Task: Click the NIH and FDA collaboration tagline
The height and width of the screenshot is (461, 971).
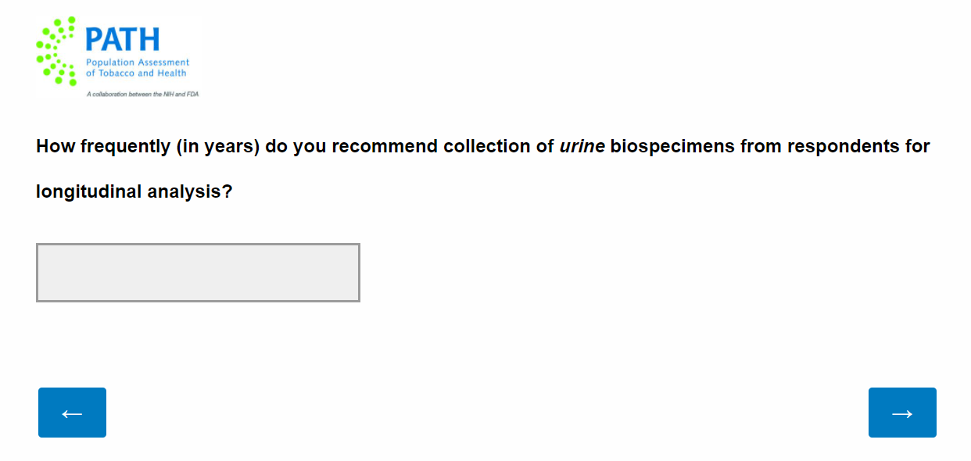Action: [x=143, y=94]
